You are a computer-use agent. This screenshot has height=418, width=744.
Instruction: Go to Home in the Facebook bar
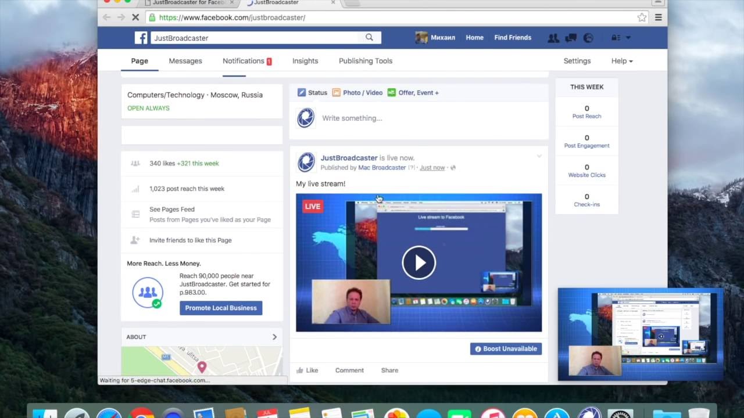474,38
